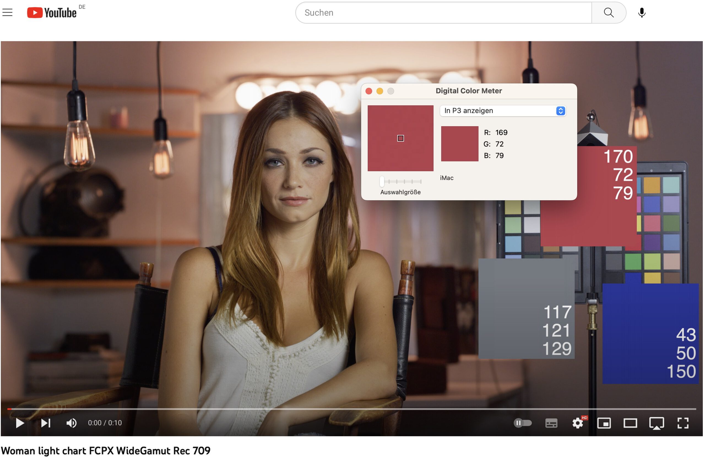Minimize the Digital Color Meter window

pos(380,91)
